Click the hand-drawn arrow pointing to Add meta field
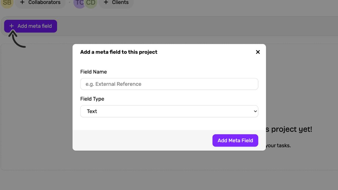This screenshot has height=190, width=338. (x=17, y=39)
